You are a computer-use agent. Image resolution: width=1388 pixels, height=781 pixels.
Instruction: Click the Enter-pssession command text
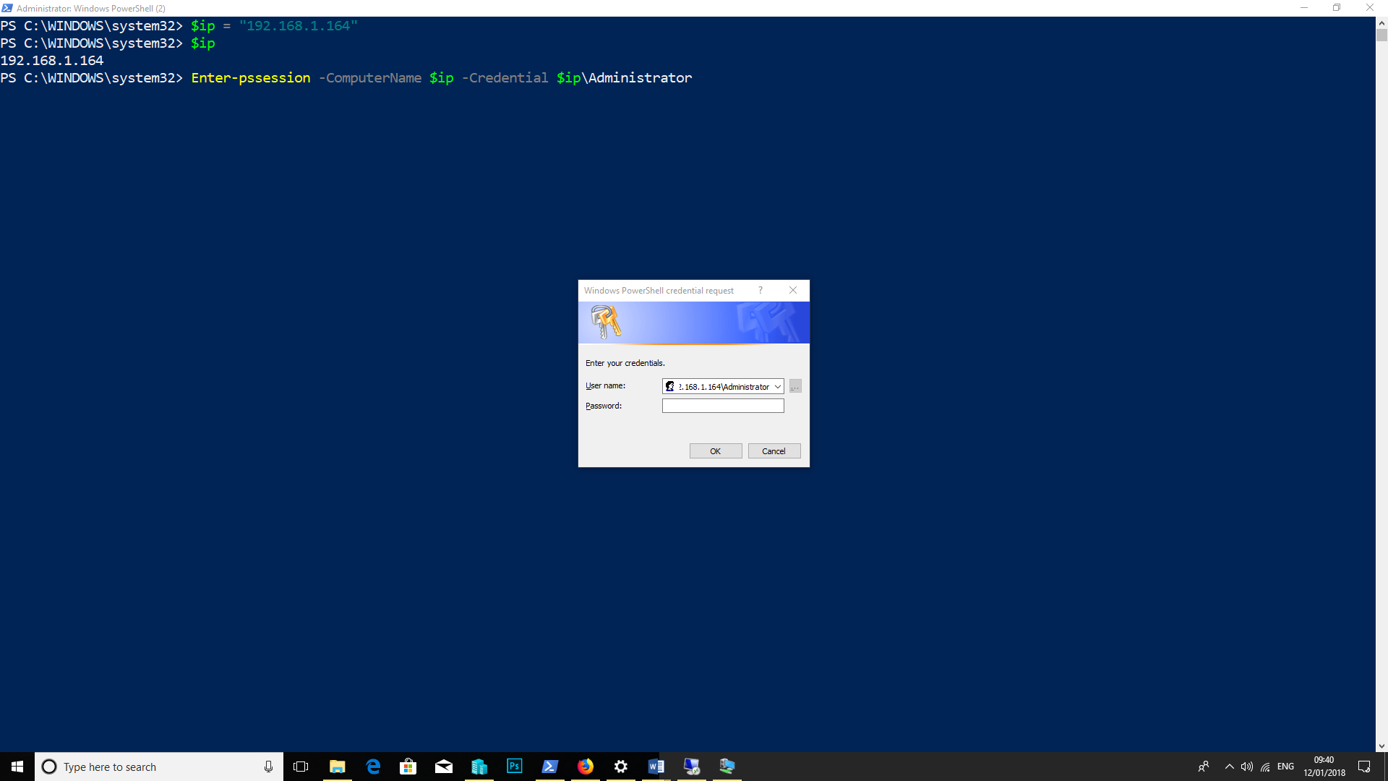pyautogui.click(x=251, y=77)
